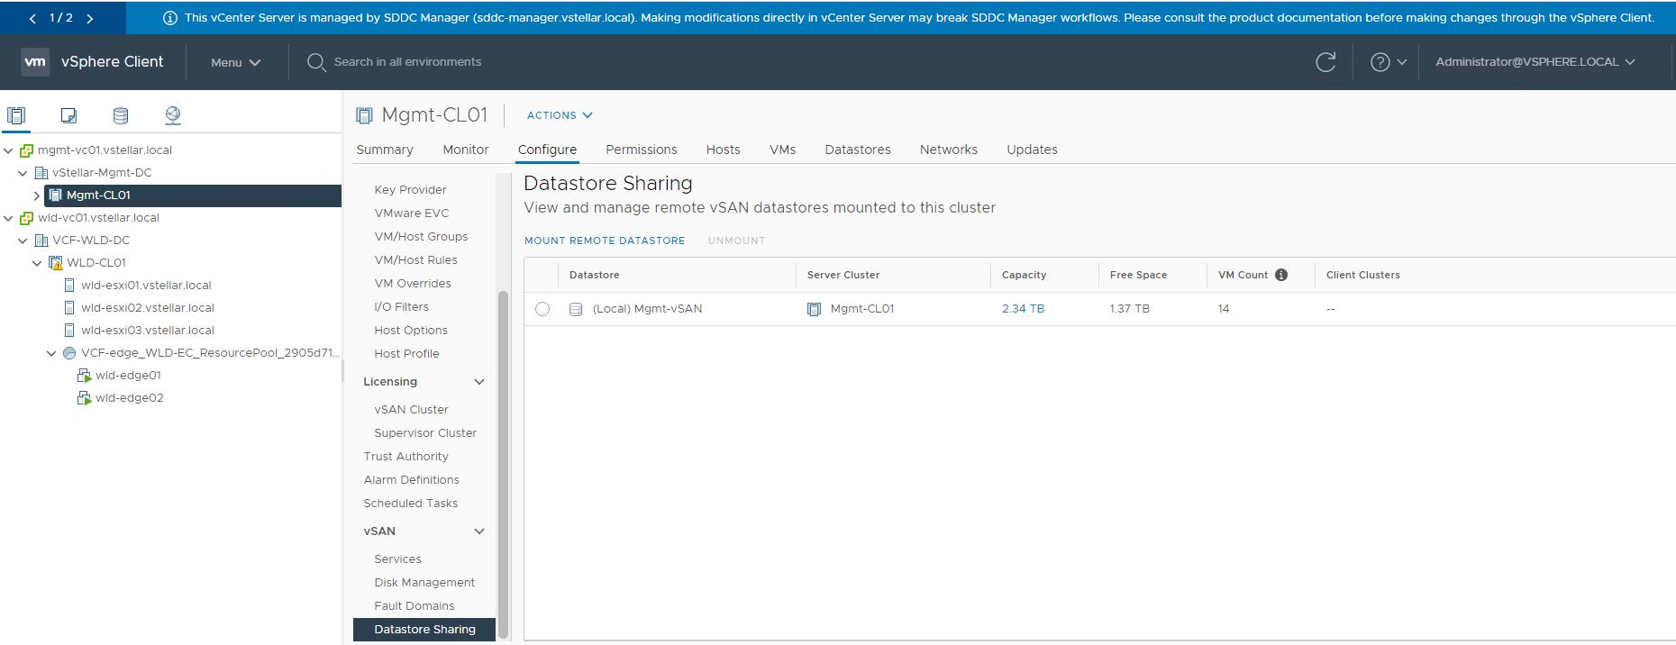Click the 2.34 TB capacity link
1676x645 pixels.
(1023, 309)
